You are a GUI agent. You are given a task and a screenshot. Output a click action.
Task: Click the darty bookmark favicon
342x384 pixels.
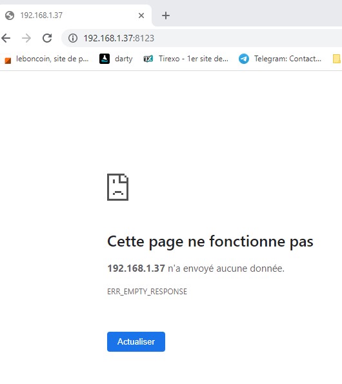(x=105, y=59)
